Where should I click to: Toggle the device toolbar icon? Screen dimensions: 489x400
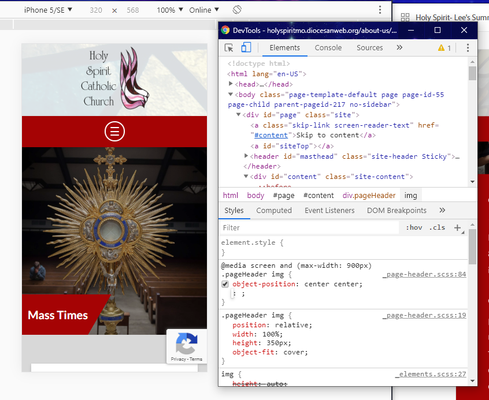pos(246,48)
